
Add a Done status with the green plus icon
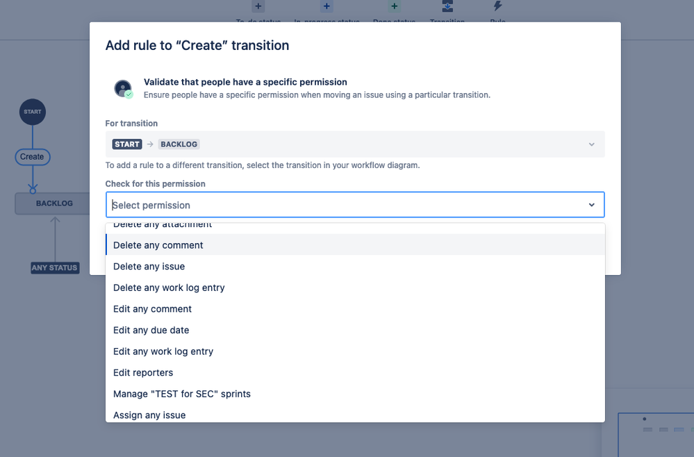click(394, 6)
